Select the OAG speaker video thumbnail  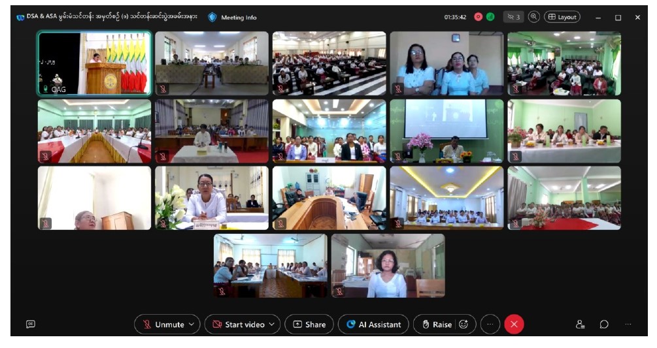(x=94, y=63)
